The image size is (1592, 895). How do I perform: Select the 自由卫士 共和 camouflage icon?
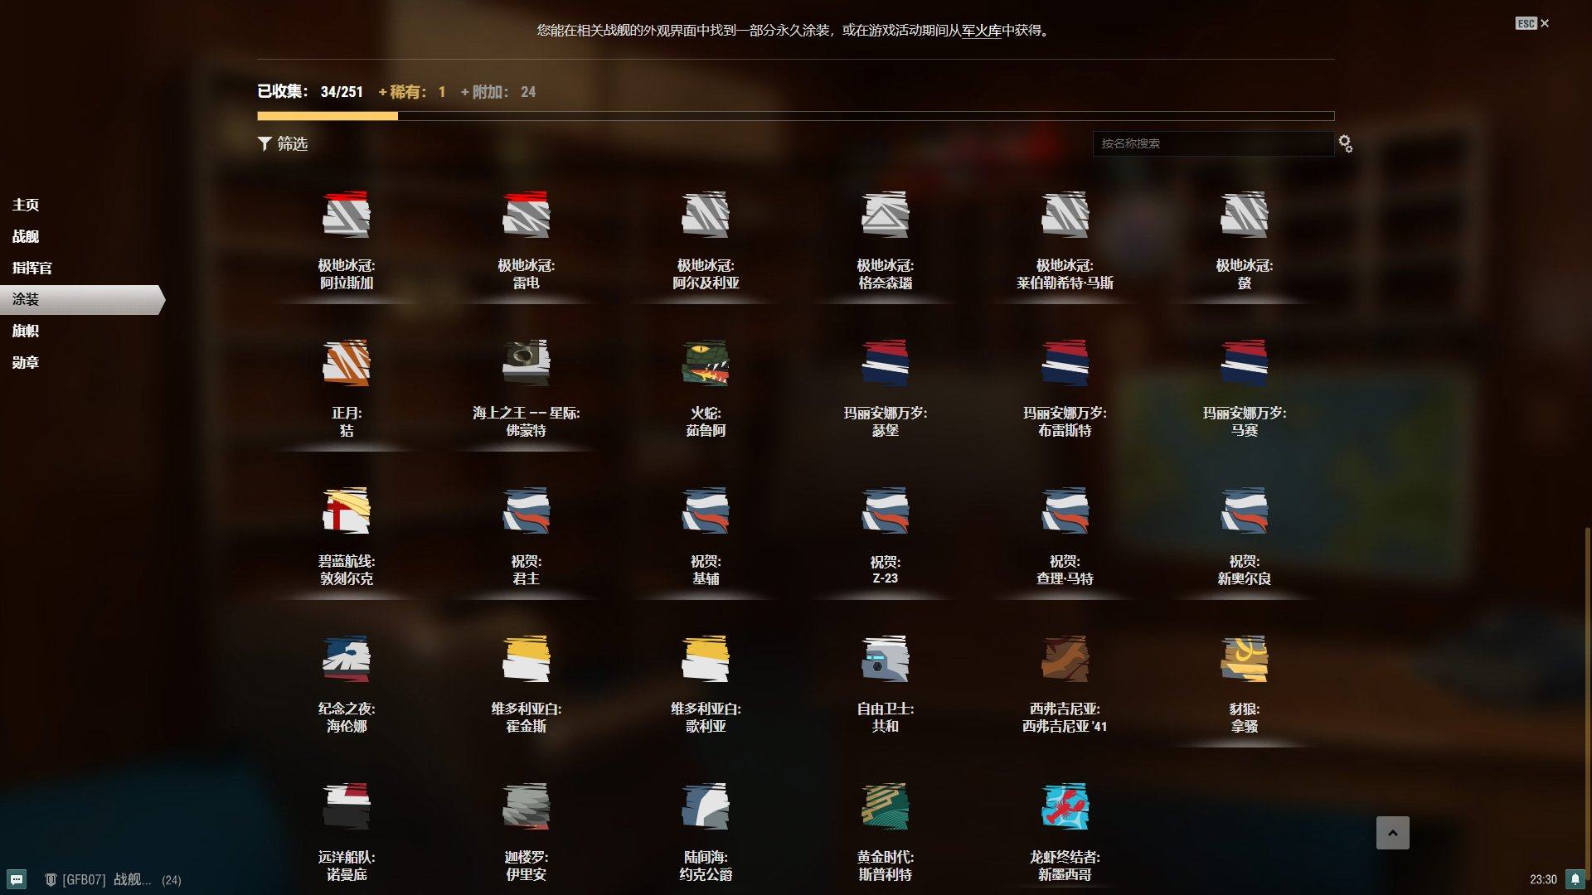click(885, 659)
